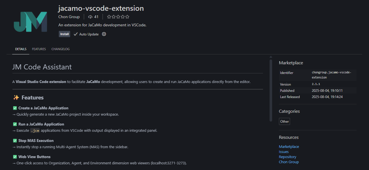The height and width of the screenshot is (170, 369).
Task: Click the download count cloud icon
Action: pyautogui.click(x=90, y=17)
